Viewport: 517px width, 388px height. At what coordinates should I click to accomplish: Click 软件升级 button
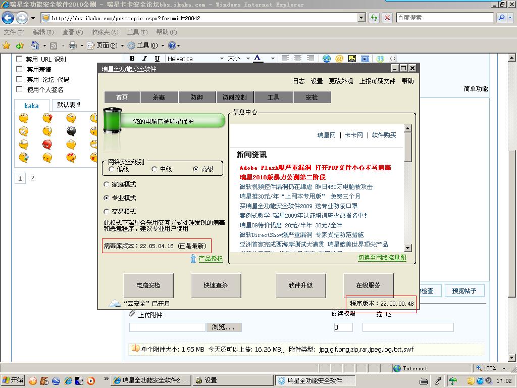[x=301, y=285]
